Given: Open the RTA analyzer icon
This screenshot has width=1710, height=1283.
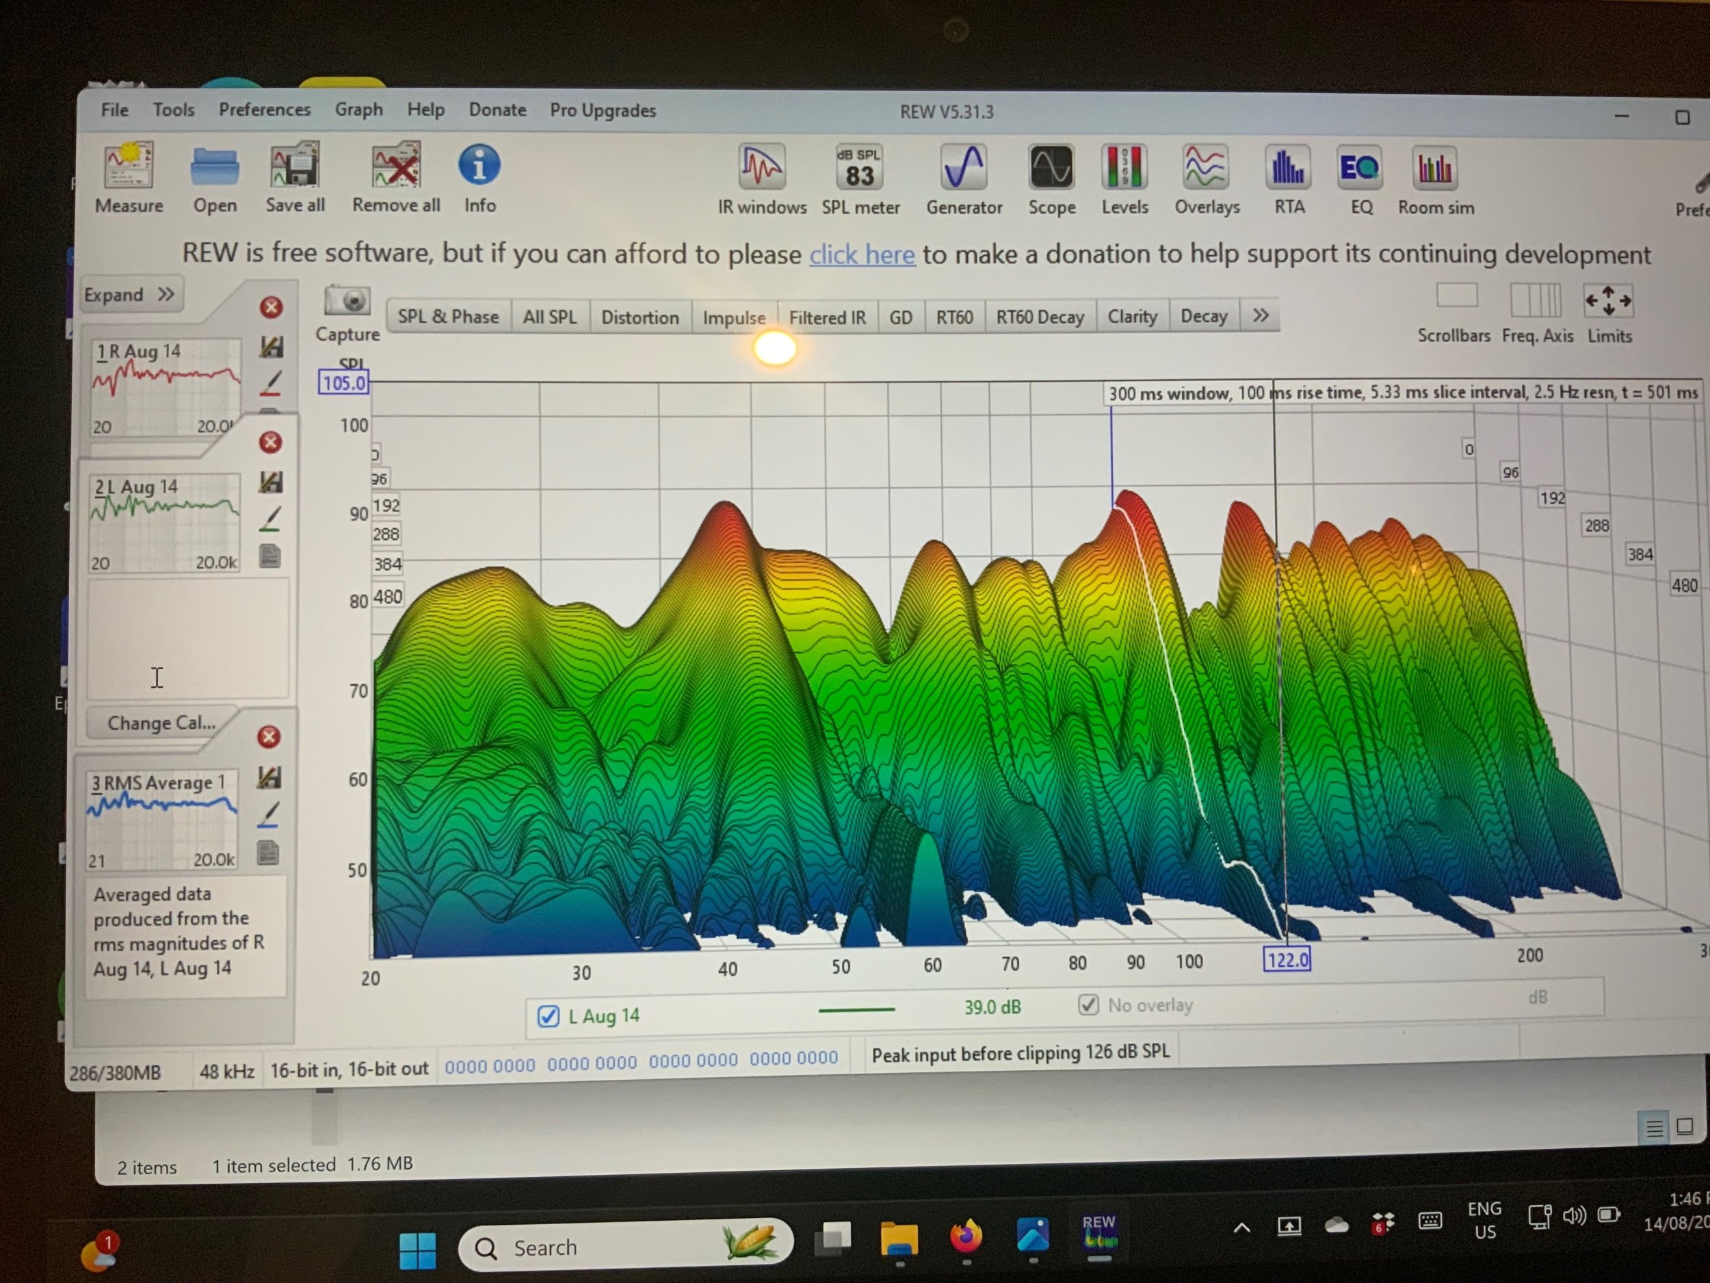Looking at the screenshot, I should (x=1288, y=168).
